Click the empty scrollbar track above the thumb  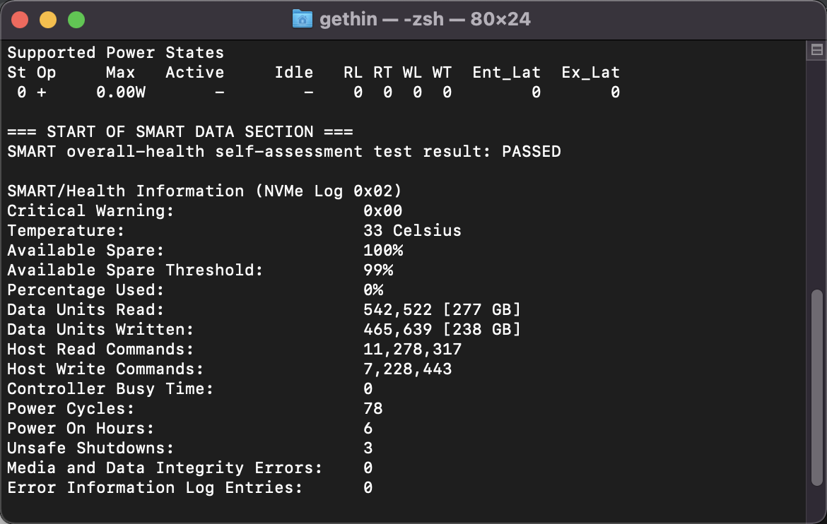[x=816, y=177]
